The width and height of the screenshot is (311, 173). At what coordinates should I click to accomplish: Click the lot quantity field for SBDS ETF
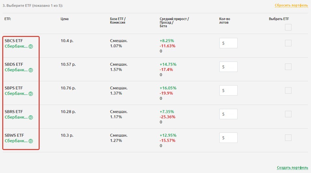(228, 67)
